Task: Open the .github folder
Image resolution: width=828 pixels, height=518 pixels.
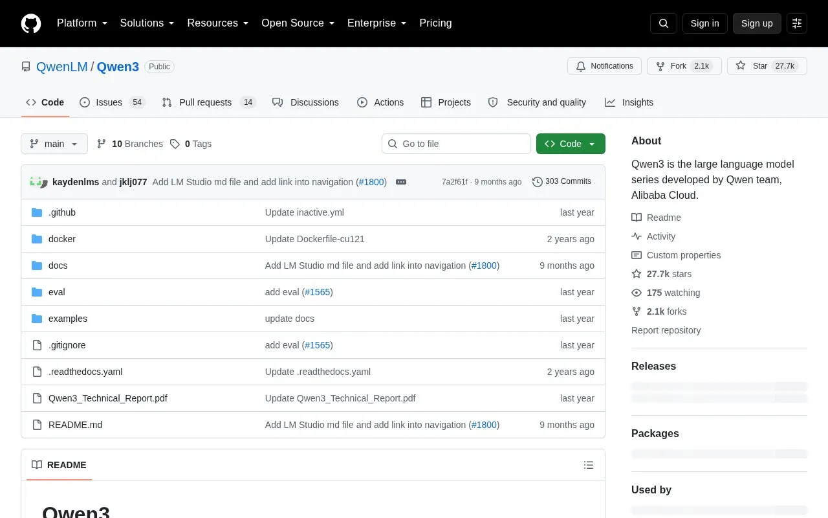Action: (62, 212)
